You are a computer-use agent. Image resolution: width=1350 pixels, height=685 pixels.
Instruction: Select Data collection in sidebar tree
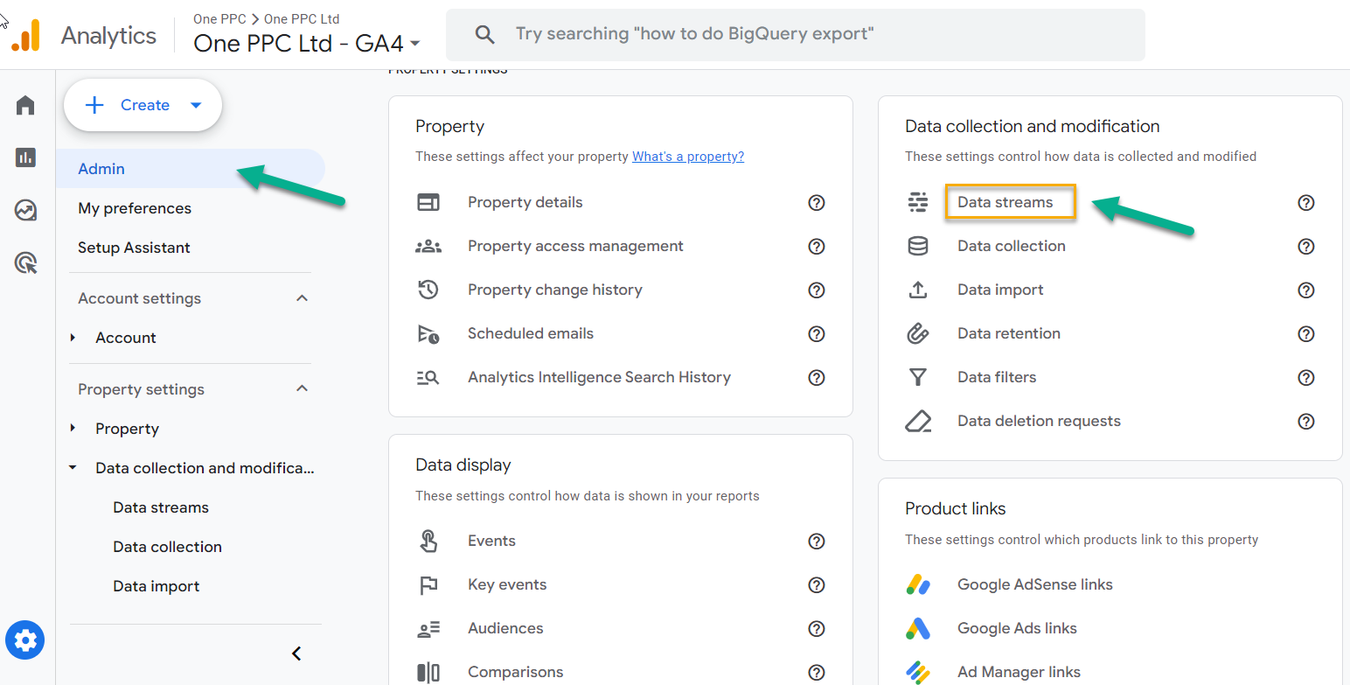[x=168, y=547]
